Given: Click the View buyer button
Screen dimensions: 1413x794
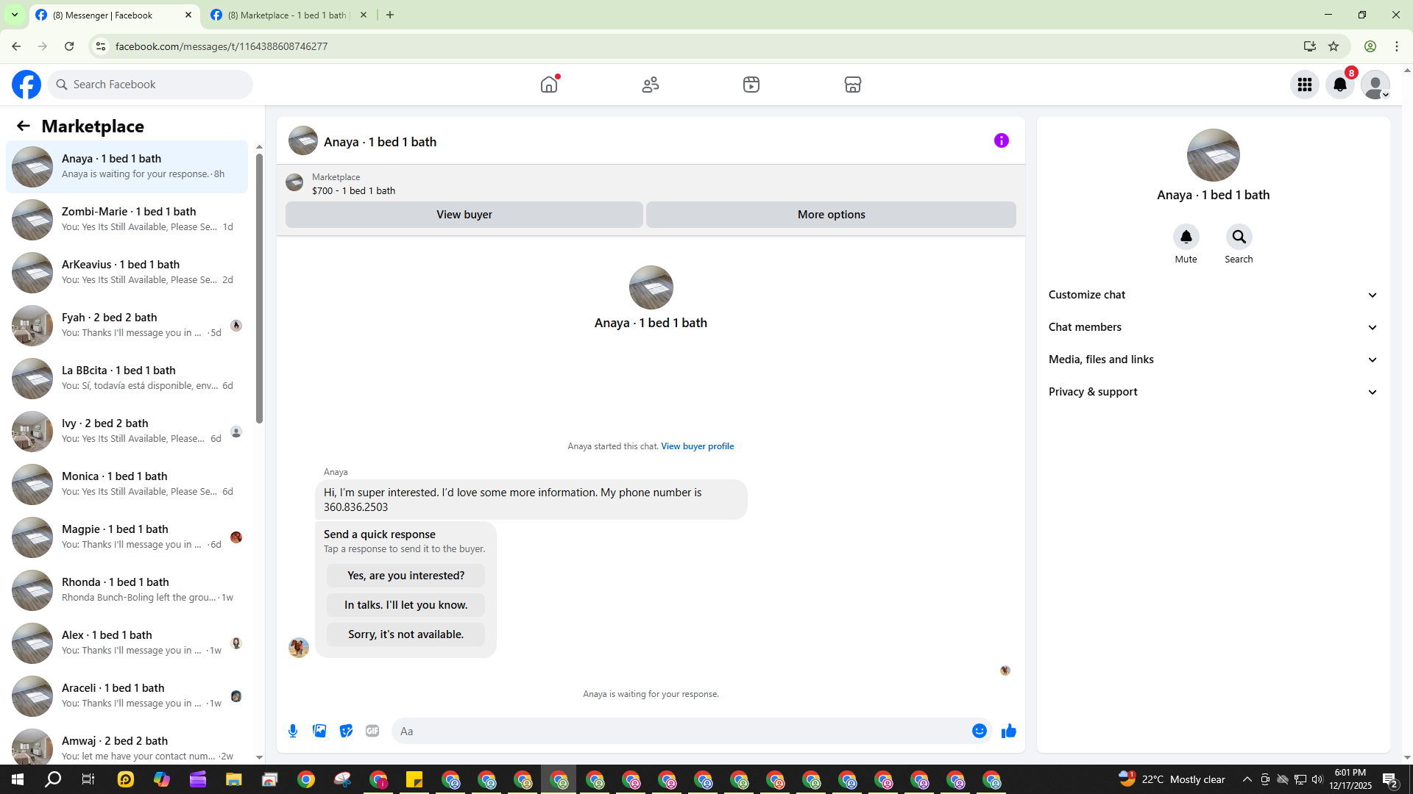Looking at the screenshot, I should [x=464, y=215].
